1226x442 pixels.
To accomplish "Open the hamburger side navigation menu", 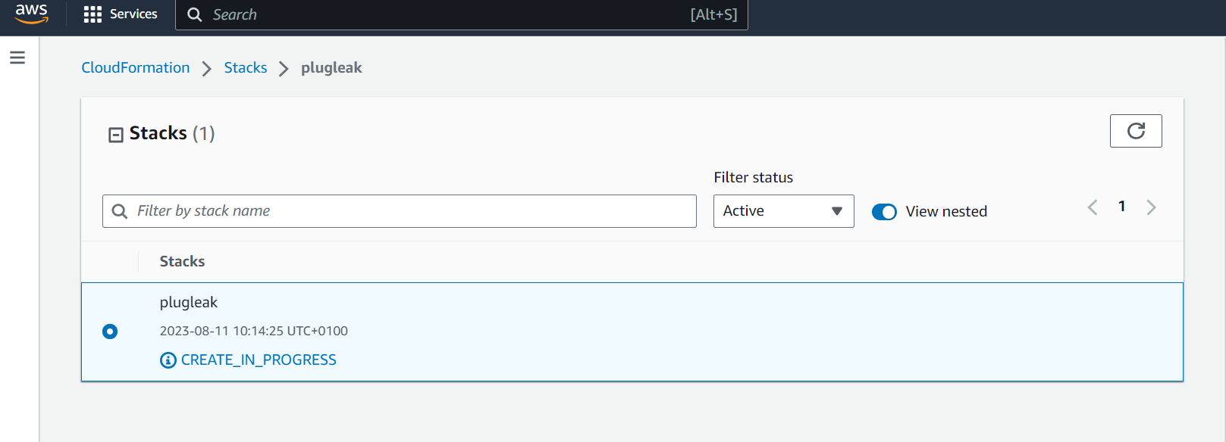I will point(17,58).
